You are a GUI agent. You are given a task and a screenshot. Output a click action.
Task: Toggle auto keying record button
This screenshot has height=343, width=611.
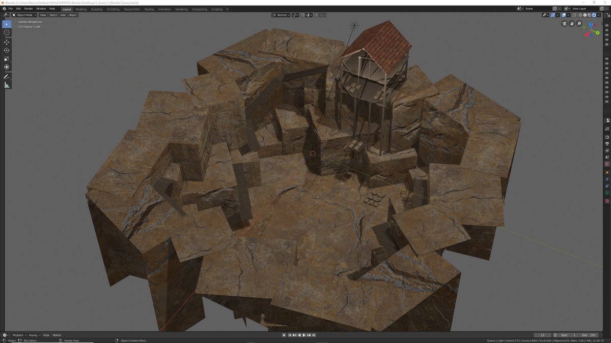[x=284, y=335]
